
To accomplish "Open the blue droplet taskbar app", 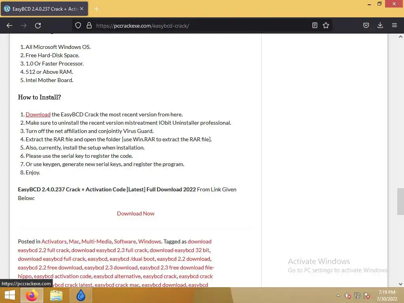I will pos(81,295).
